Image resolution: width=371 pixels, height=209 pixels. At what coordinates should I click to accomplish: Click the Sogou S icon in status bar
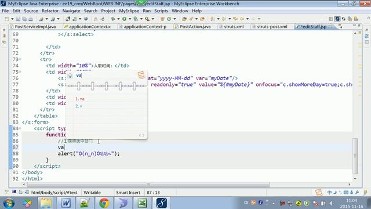[x=319, y=192]
